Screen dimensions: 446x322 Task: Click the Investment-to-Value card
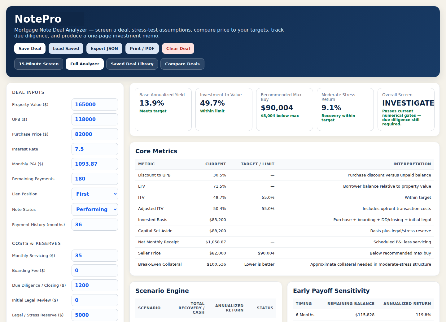(224, 110)
